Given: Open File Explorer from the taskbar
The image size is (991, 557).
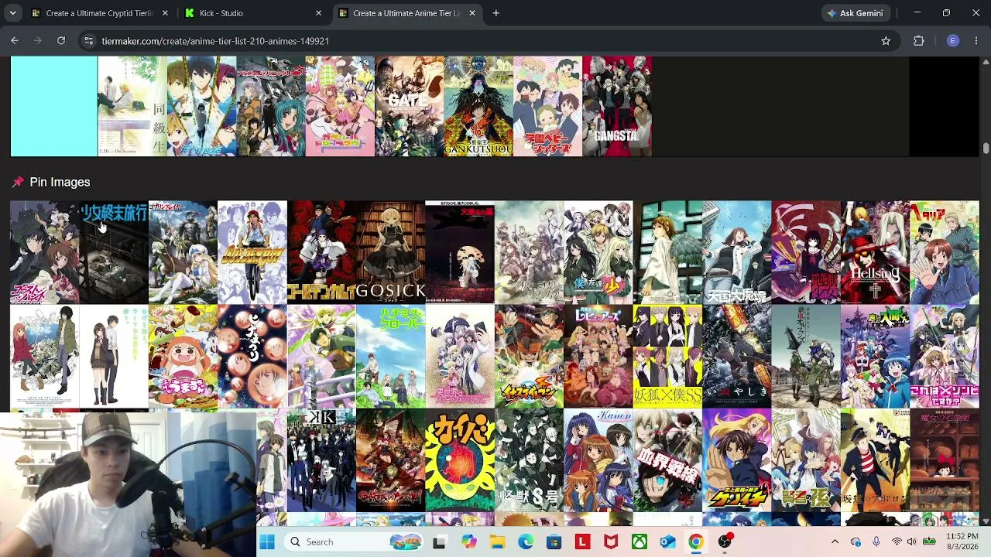Looking at the screenshot, I should tap(497, 542).
